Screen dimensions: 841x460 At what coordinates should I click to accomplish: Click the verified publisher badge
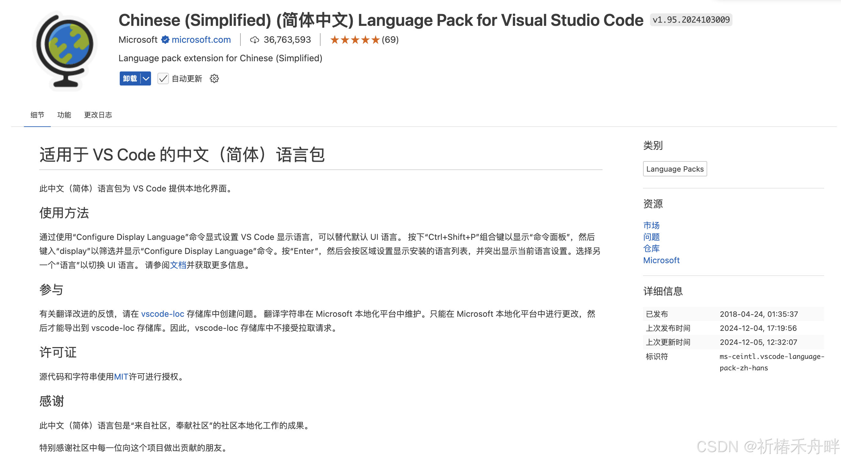(x=165, y=40)
